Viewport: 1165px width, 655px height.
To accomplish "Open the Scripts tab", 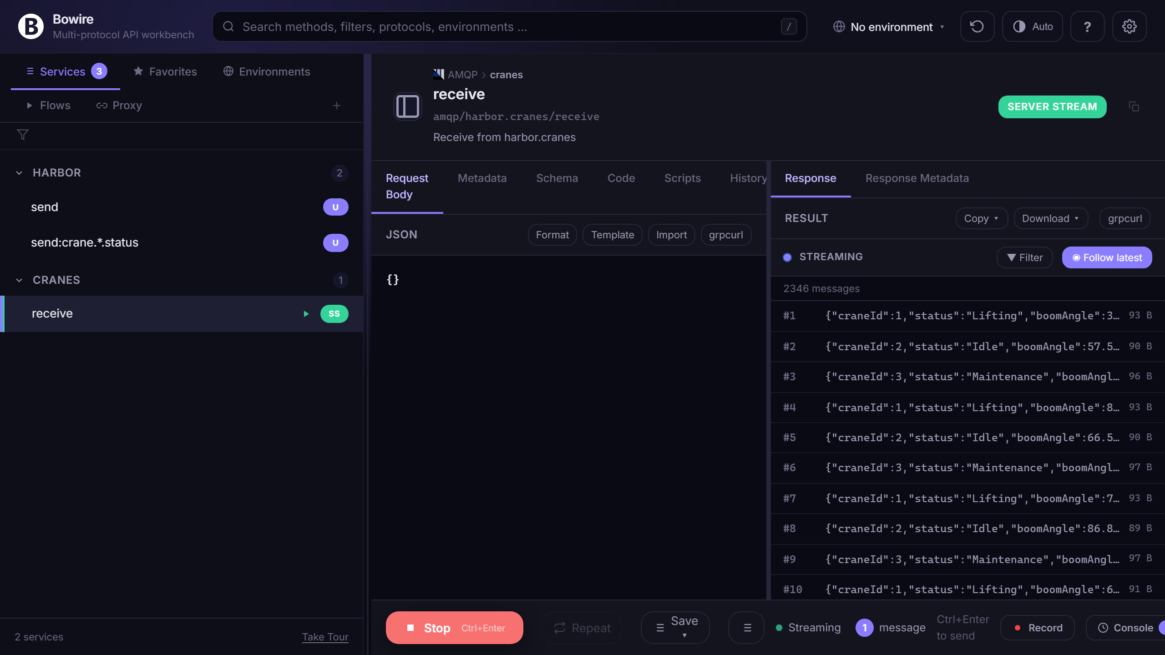I will point(683,178).
